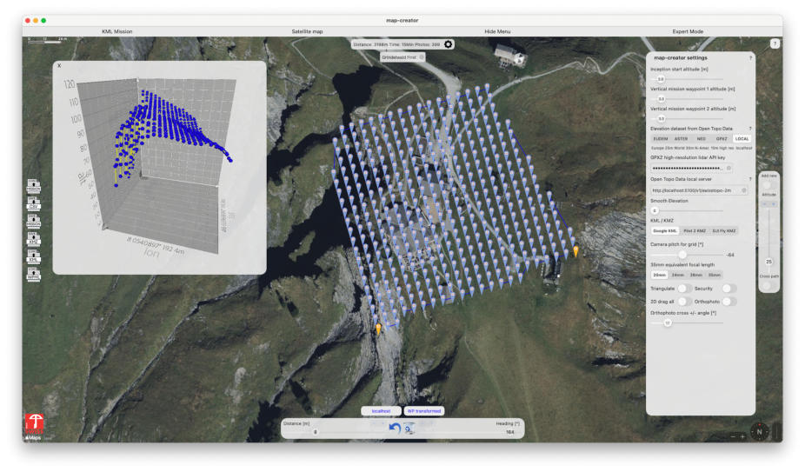Close the 3D elevation plot with X
The height and width of the screenshot is (472, 805).
59,65
